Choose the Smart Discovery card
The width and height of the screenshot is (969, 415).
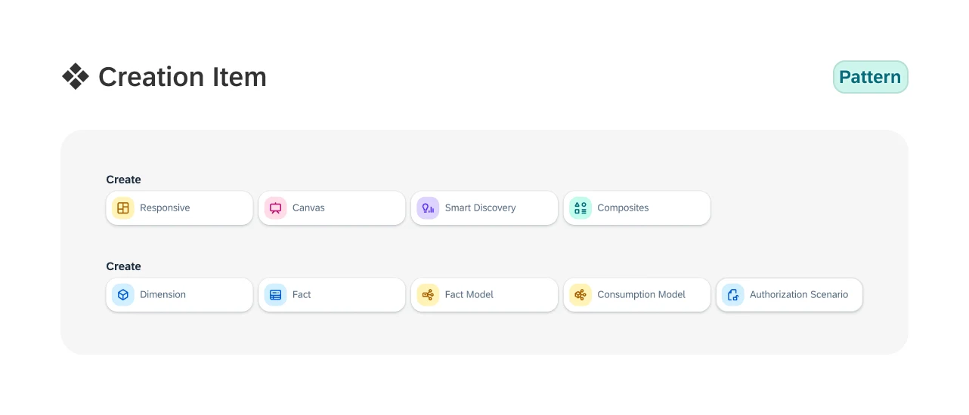tap(484, 208)
